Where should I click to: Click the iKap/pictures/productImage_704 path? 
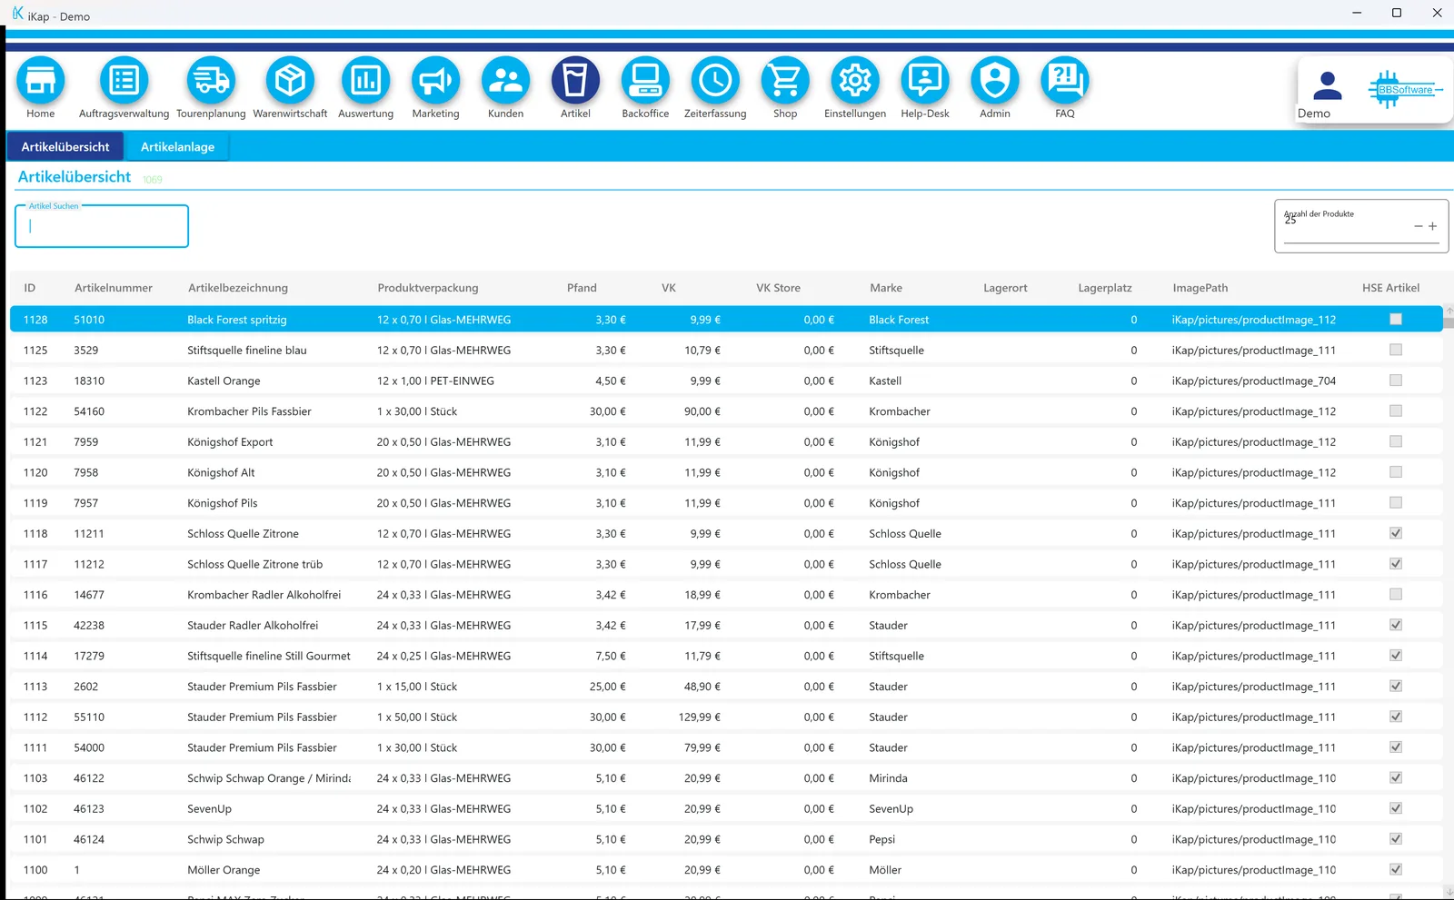pyautogui.click(x=1254, y=381)
